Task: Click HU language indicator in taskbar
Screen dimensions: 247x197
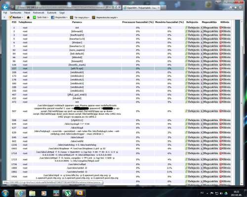Action: point(202,193)
